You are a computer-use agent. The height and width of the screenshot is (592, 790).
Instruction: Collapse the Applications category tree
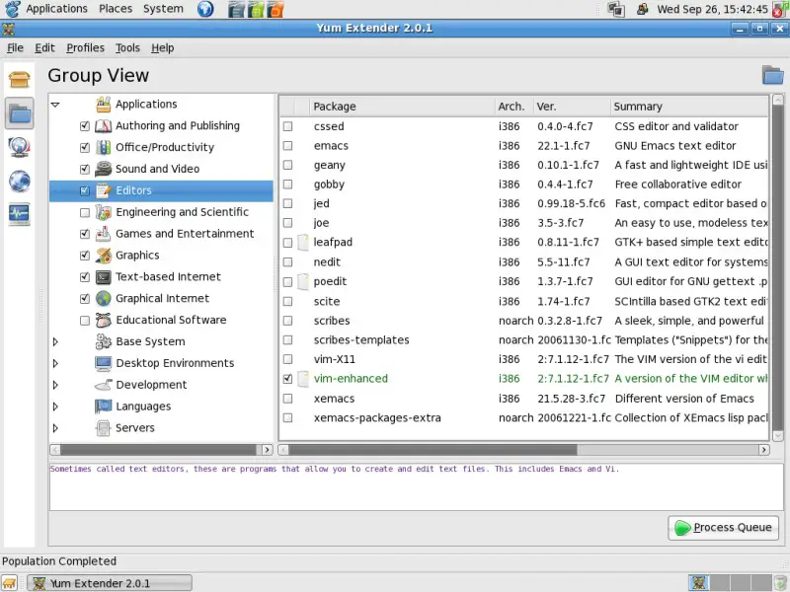(x=55, y=105)
